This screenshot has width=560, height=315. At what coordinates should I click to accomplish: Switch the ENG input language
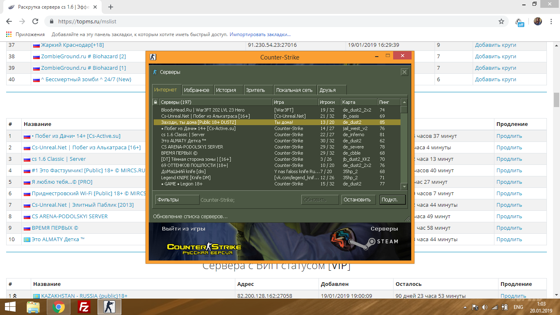(x=518, y=307)
